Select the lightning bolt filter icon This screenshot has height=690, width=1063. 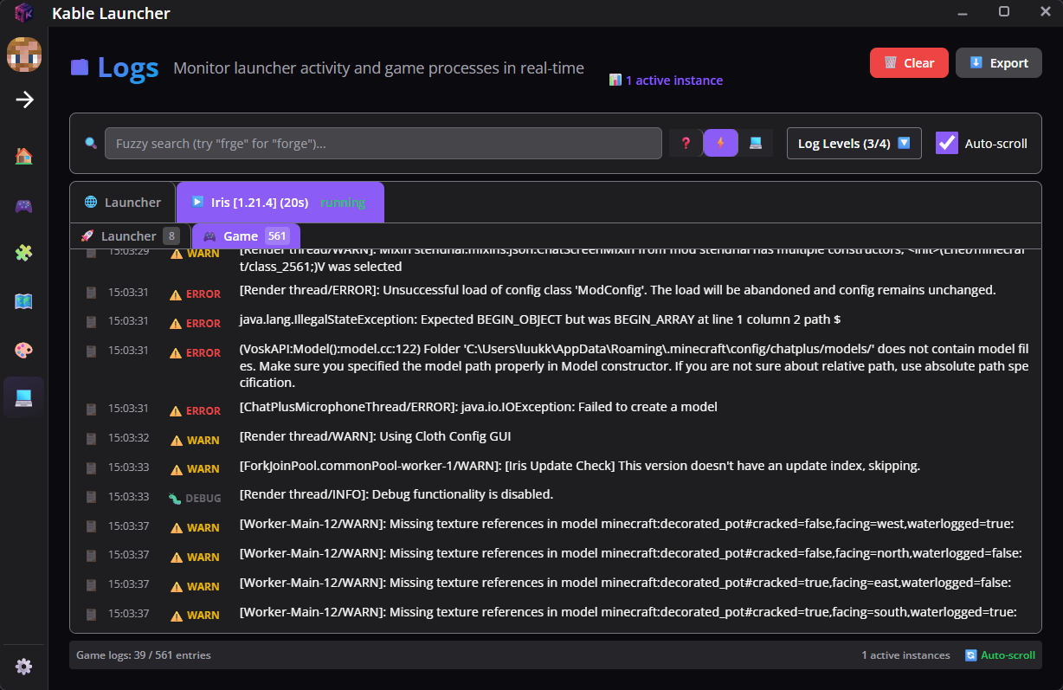[x=720, y=142]
